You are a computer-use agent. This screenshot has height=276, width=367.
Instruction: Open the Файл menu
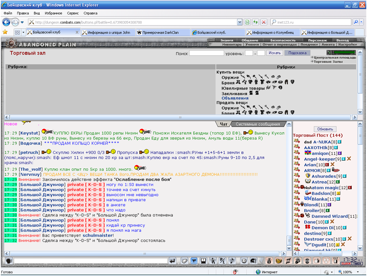point(8,13)
